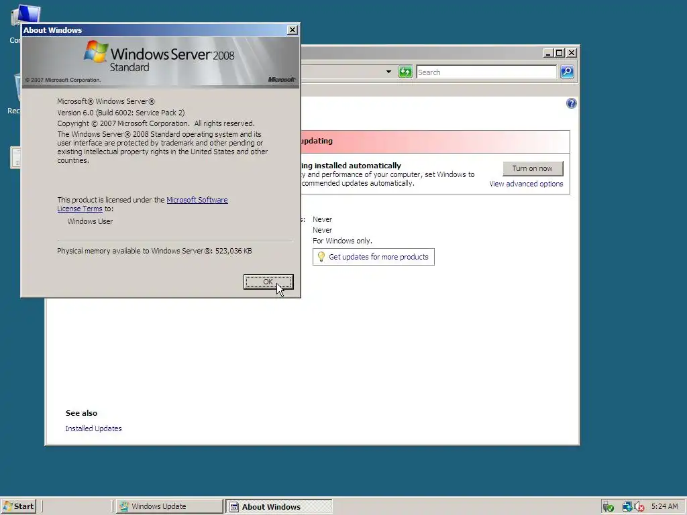Maximize the Windows Update window
Screen dimensions: 687x515
click(x=560, y=53)
